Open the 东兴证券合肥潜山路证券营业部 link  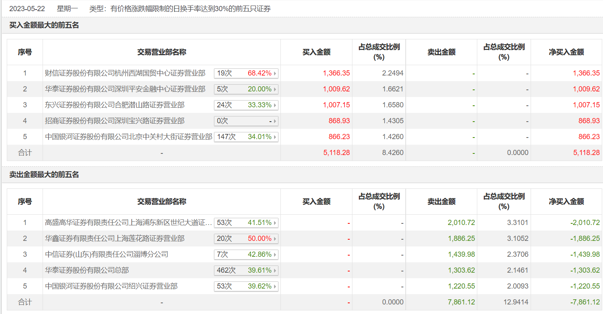115,105
